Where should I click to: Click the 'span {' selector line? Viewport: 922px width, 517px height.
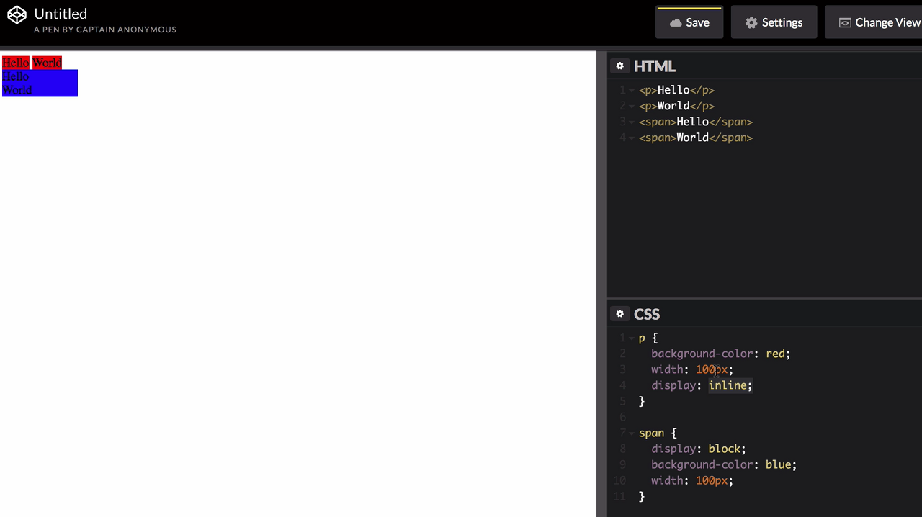[x=658, y=433]
